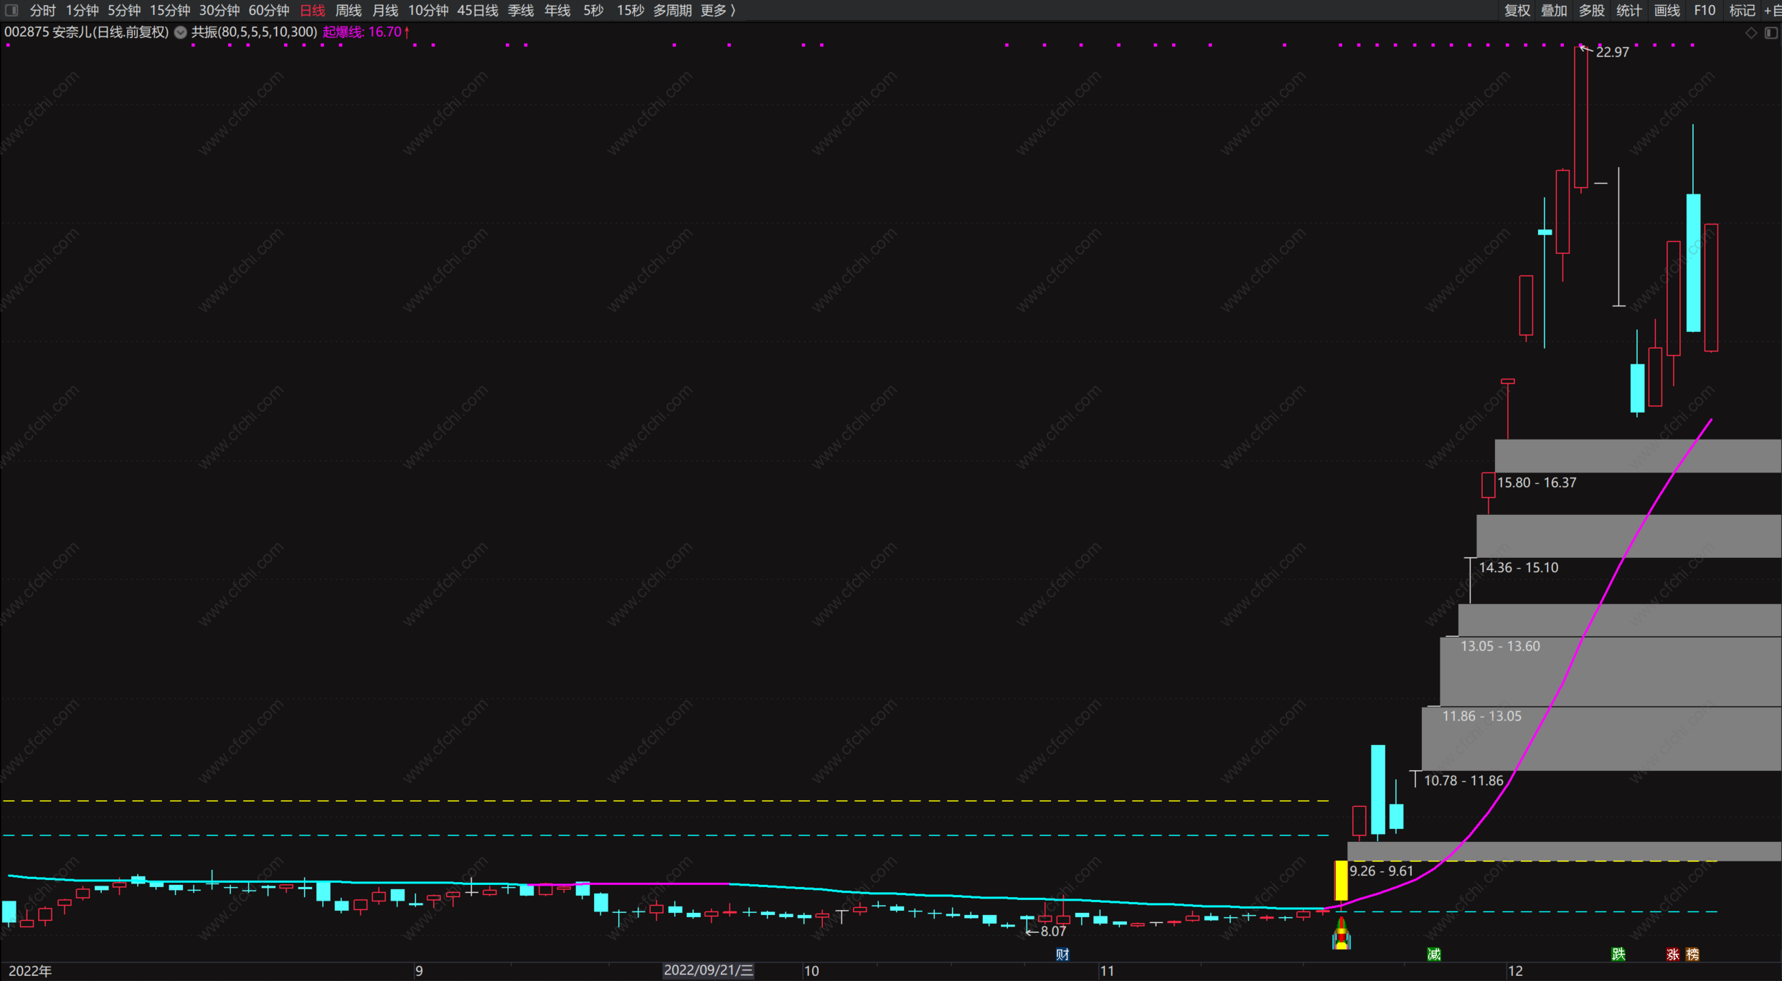Expand 更多 period options
1782x981 pixels.
[x=717, y=10]
